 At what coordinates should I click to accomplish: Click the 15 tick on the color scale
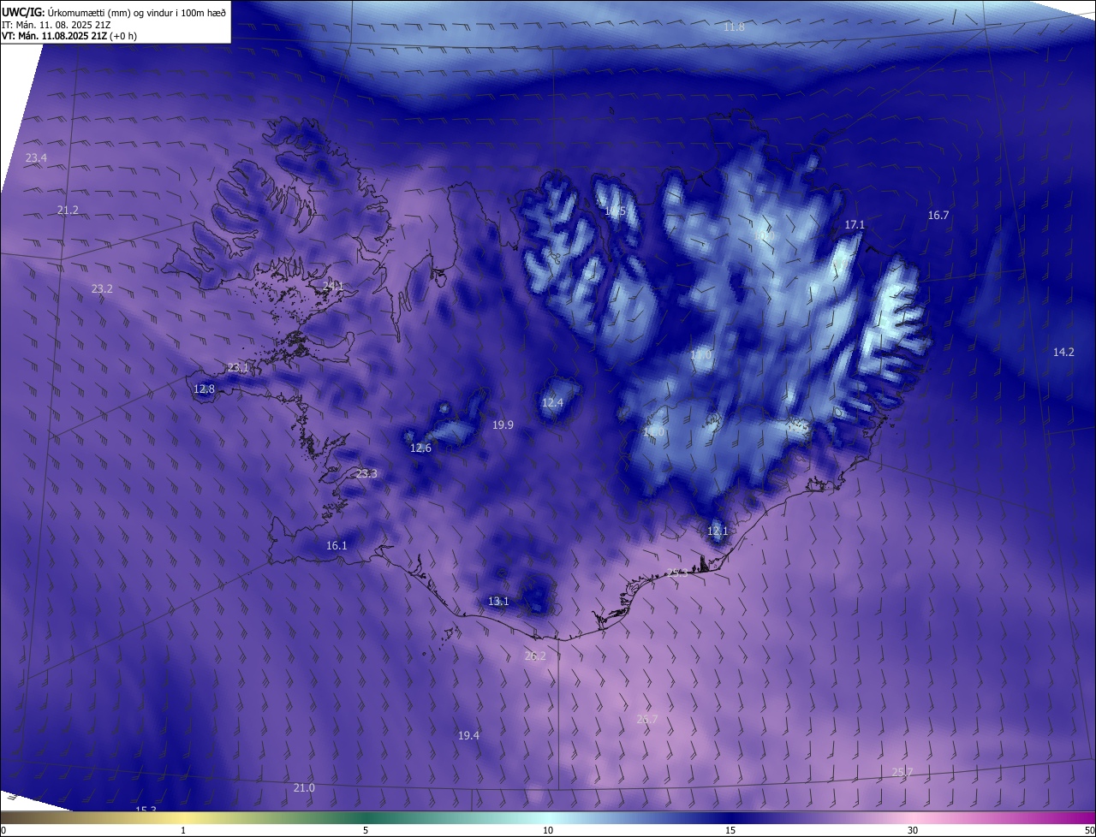(730, 830)
